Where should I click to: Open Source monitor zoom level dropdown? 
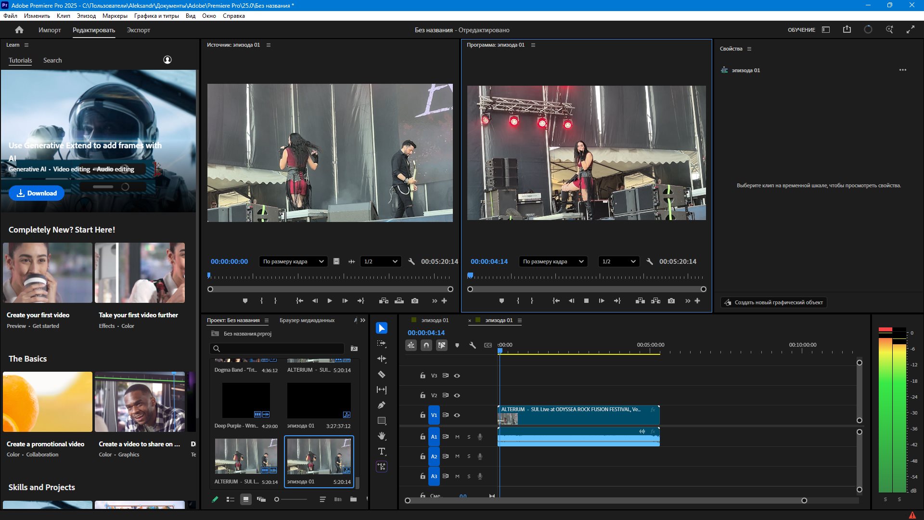(x=293, y=261)
